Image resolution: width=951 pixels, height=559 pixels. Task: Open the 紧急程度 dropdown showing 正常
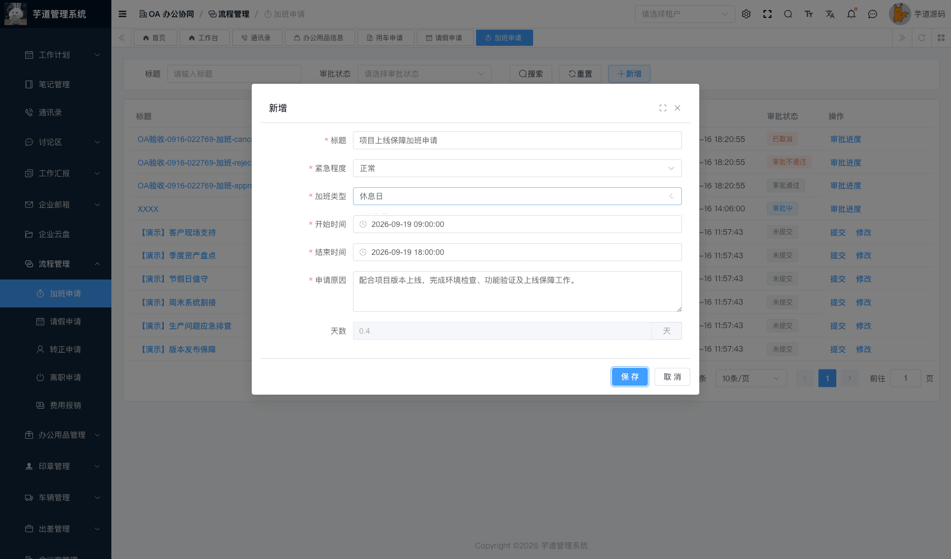pyautogui.click(x=517, y=168)
